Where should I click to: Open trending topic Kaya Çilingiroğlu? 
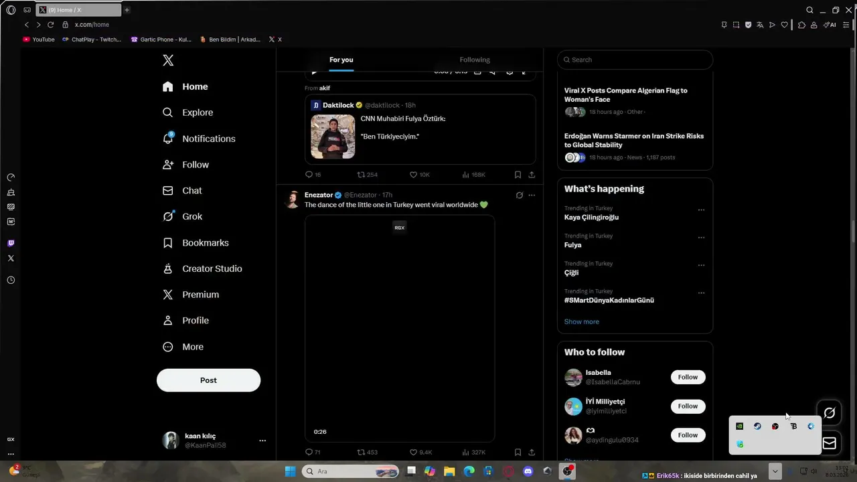(x=591, y=218)
